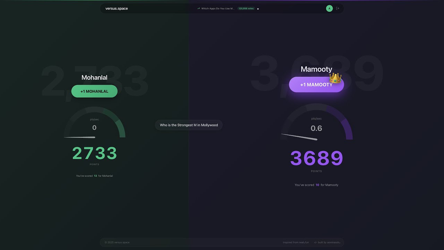The width and height of the screenshot is (444, 250).
Task: Click the Mohanlal pts/sec speedometer gauge
Action: 94,122
